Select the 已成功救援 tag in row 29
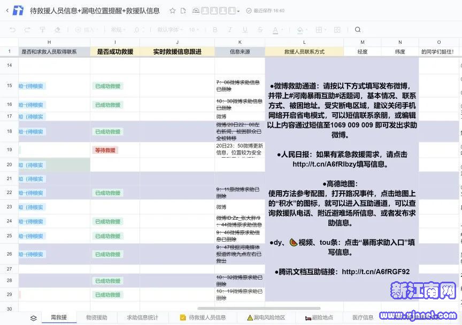This screenshot has width=462, height=325. click(107, 295)
